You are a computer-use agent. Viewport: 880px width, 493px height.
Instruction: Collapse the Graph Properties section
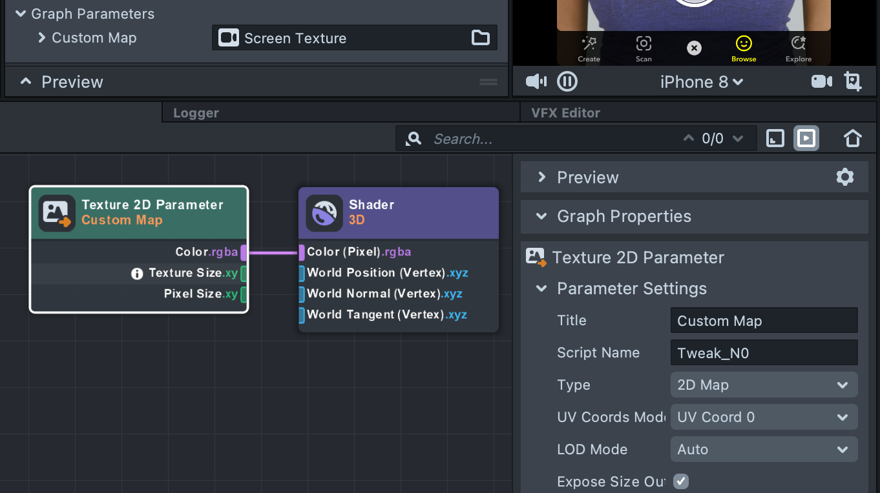pyautogui.click(x=541, y=217)
